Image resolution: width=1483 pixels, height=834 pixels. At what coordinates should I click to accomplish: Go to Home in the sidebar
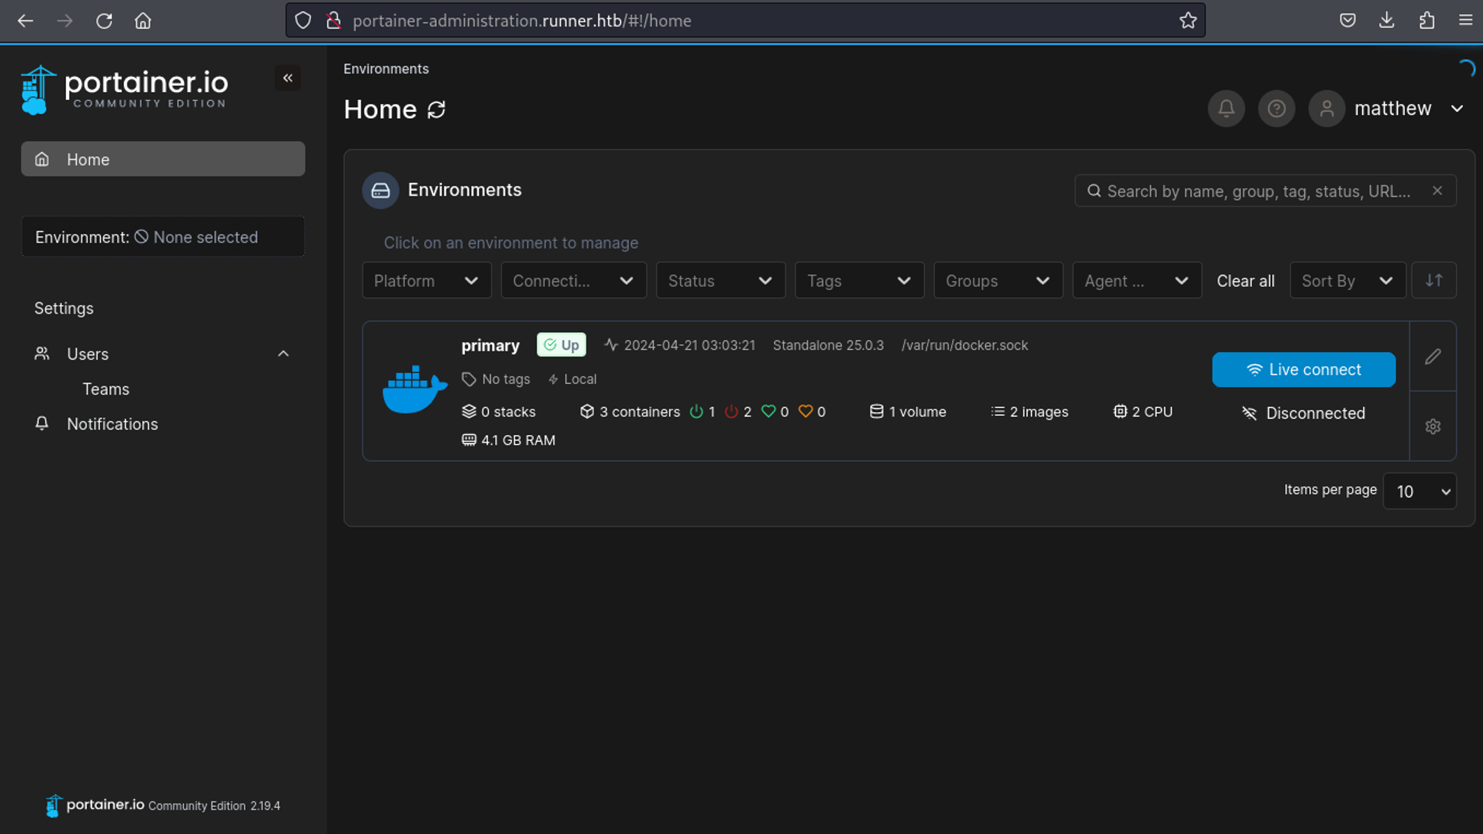pos(163,159)
